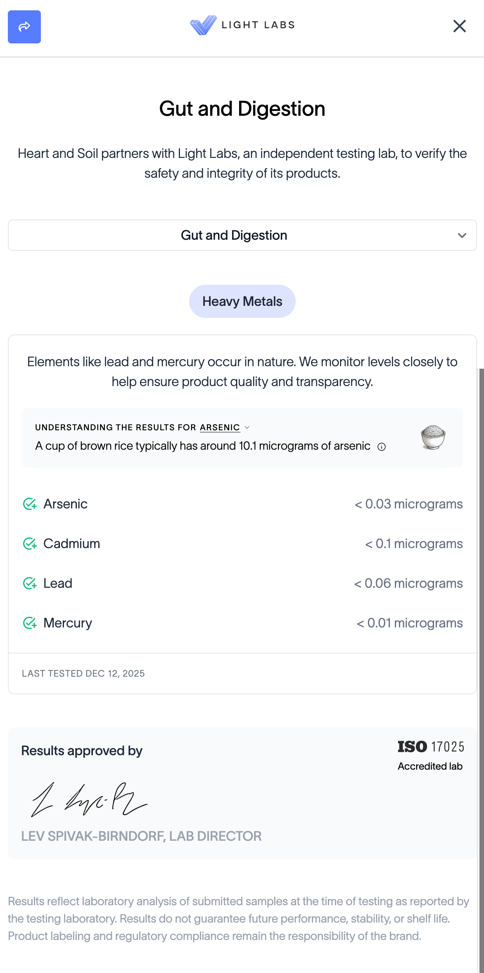Click the Light Labs logo
484x973 pixels.
[x=242, y=25]
